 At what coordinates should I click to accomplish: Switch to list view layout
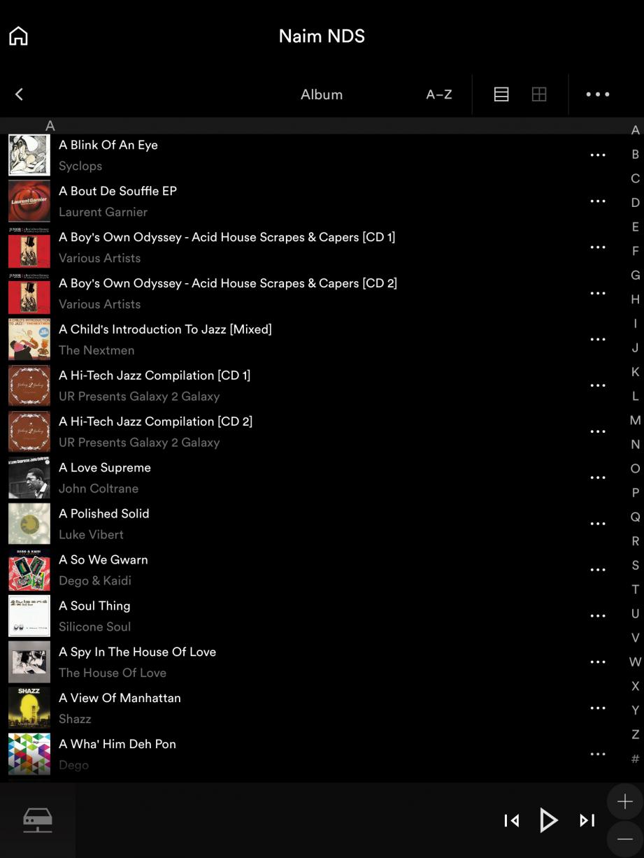501,94
